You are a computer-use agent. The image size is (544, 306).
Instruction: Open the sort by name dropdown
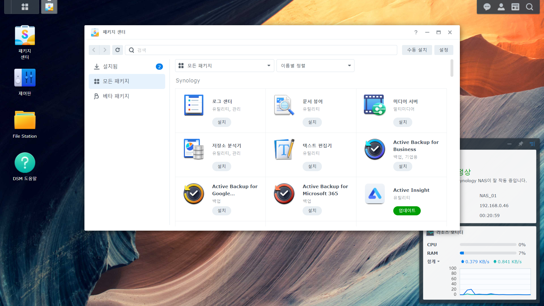click(315, 66)
